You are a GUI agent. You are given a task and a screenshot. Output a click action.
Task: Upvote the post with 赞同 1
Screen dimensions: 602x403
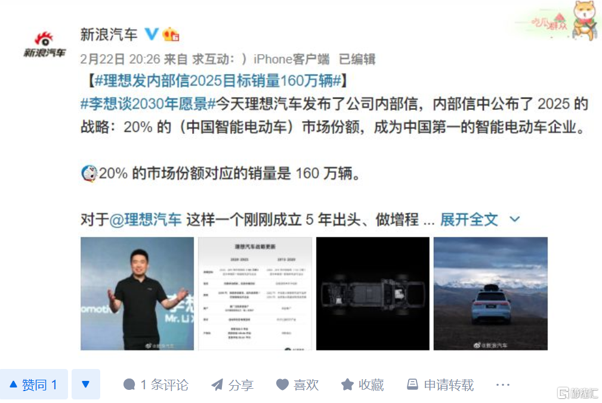pos(34,384)
